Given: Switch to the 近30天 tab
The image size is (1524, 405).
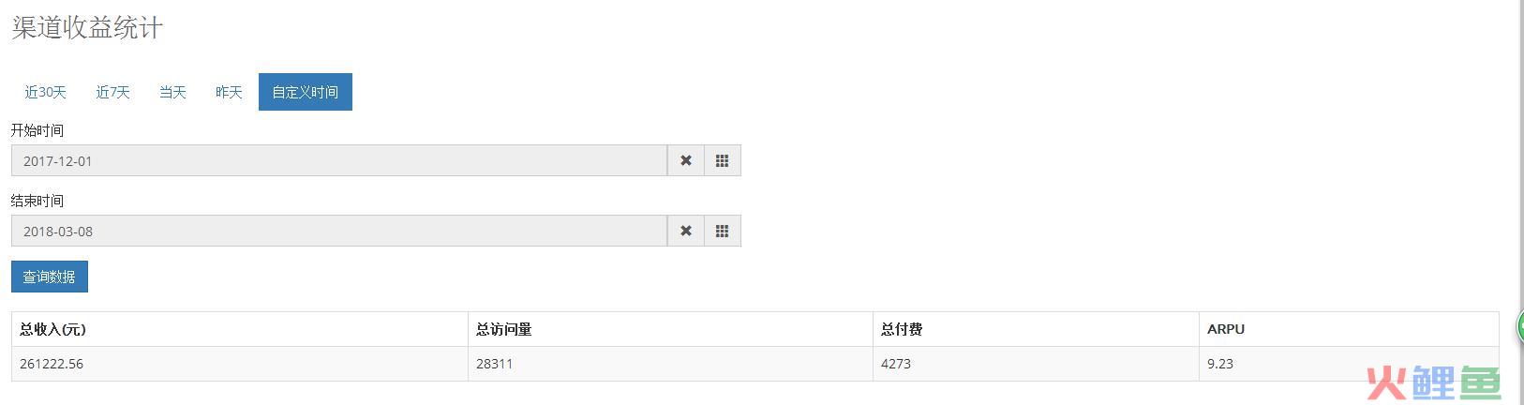Looking at the screenshot, I should tap(45, 92).
